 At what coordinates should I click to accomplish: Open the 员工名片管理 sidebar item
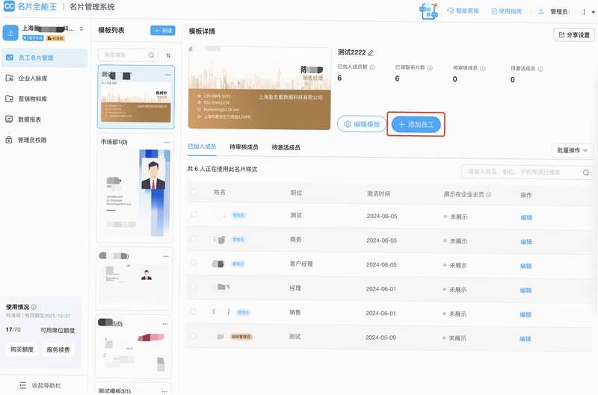point(44,58)
